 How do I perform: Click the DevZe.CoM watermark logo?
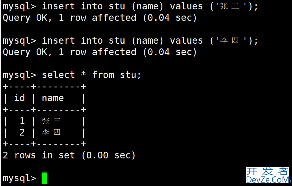pos(268,180)
